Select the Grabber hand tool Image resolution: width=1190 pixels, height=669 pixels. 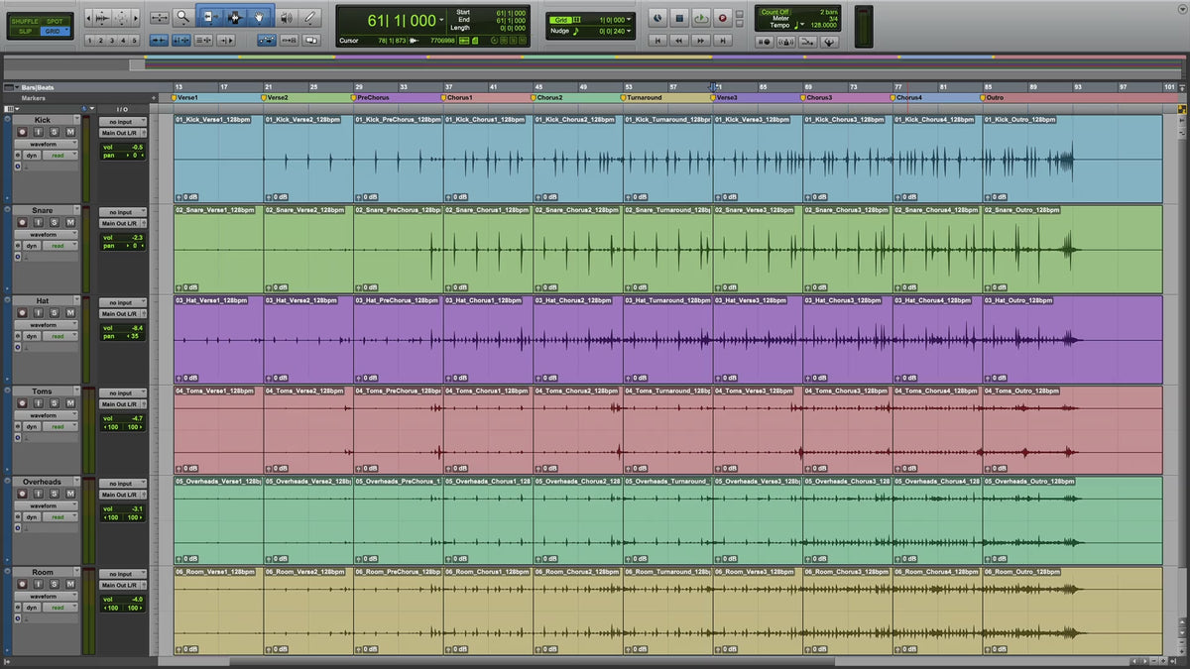click(259, 17)
